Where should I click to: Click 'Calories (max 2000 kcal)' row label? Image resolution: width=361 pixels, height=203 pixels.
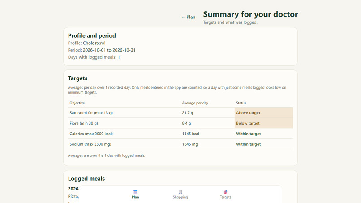point(91,134)
